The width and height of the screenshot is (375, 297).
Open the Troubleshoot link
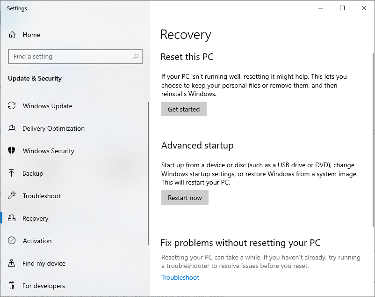(x=180, y=277)
